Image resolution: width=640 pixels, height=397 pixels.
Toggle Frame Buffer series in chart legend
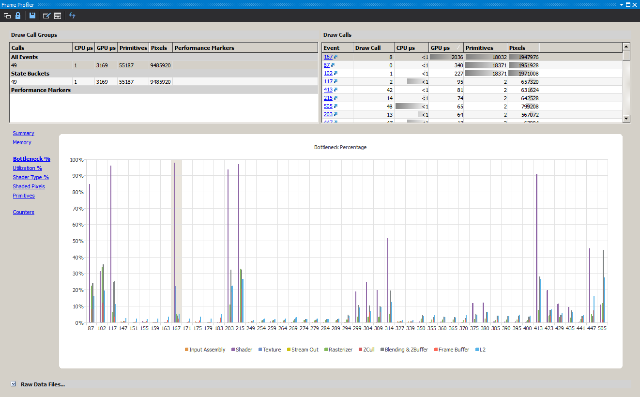coord(451,350)
